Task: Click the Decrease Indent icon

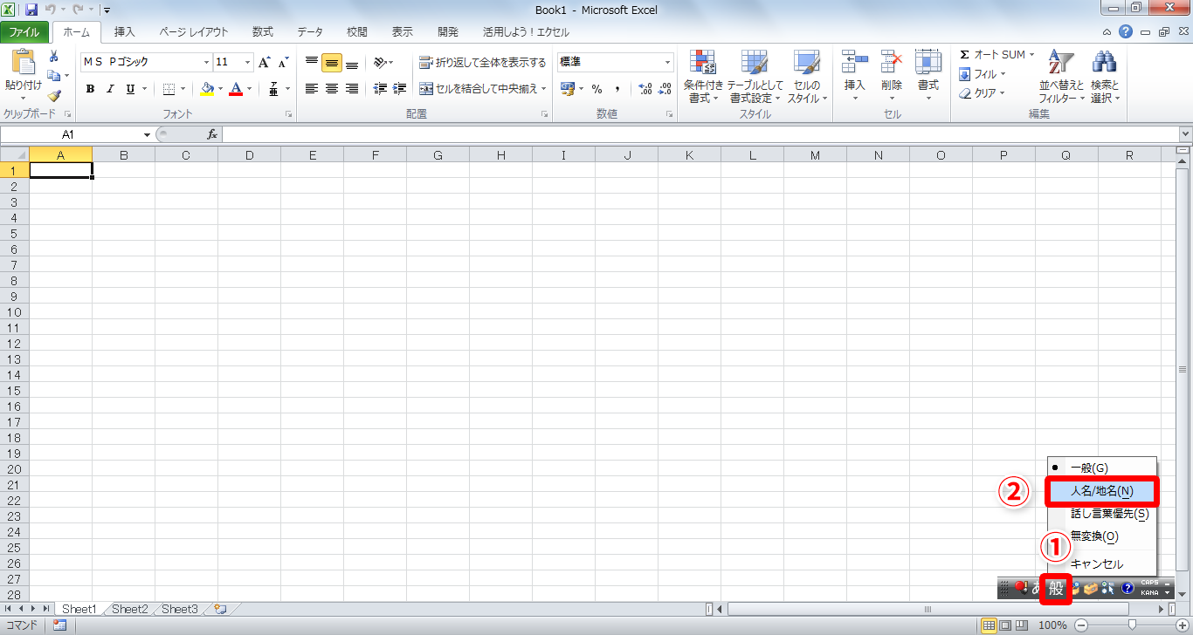Action: pos(380,88)
